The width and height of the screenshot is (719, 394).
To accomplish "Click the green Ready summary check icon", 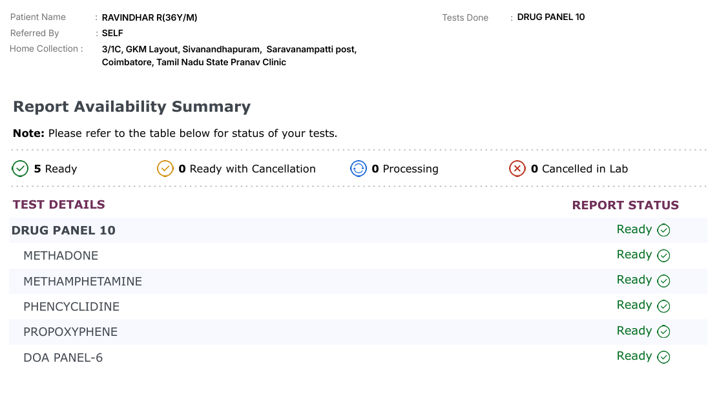I will (x=20, y=169).
